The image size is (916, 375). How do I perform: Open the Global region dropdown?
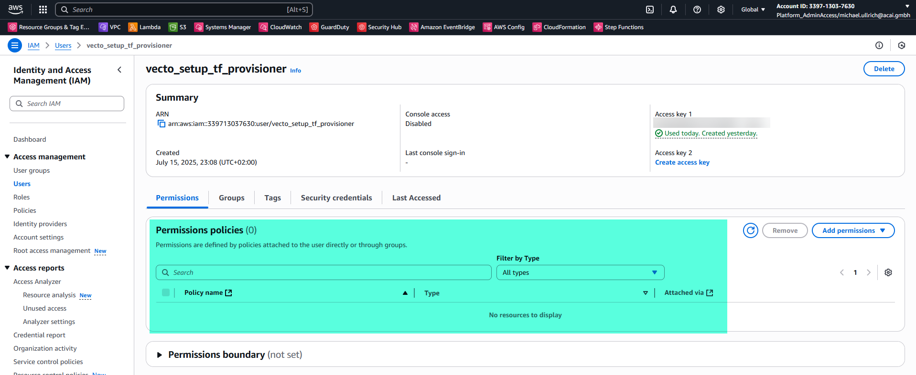[x=753, y=10]
